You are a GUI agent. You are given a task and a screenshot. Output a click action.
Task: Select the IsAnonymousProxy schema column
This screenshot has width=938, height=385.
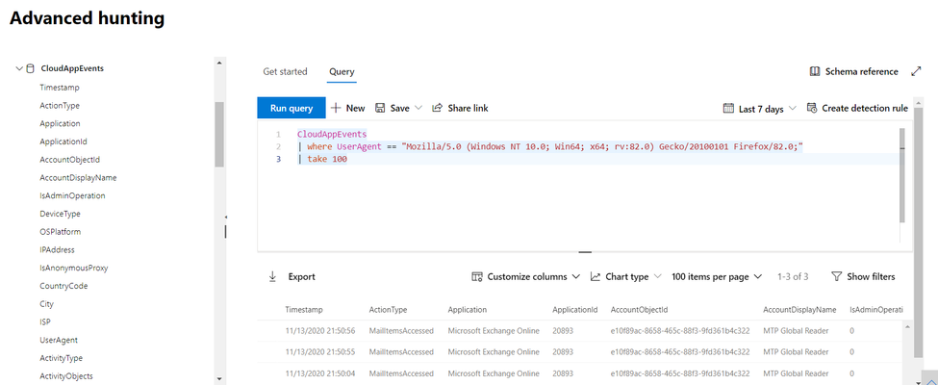coord(73,268)
